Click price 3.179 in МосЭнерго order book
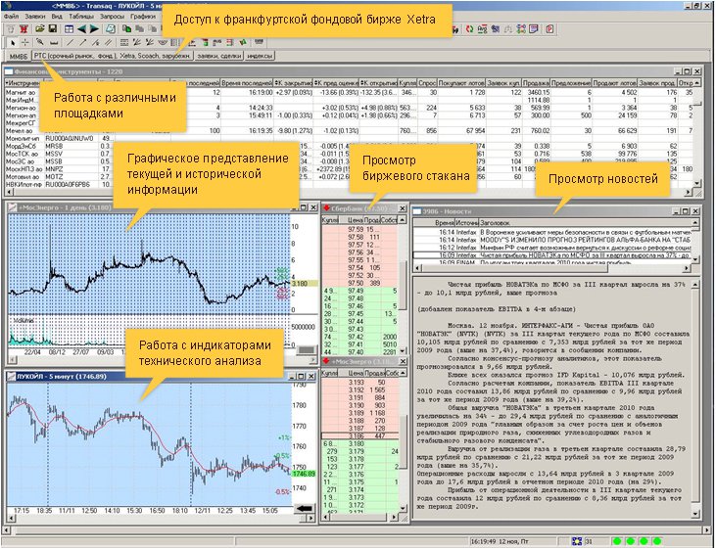 (x=356, y=452)
